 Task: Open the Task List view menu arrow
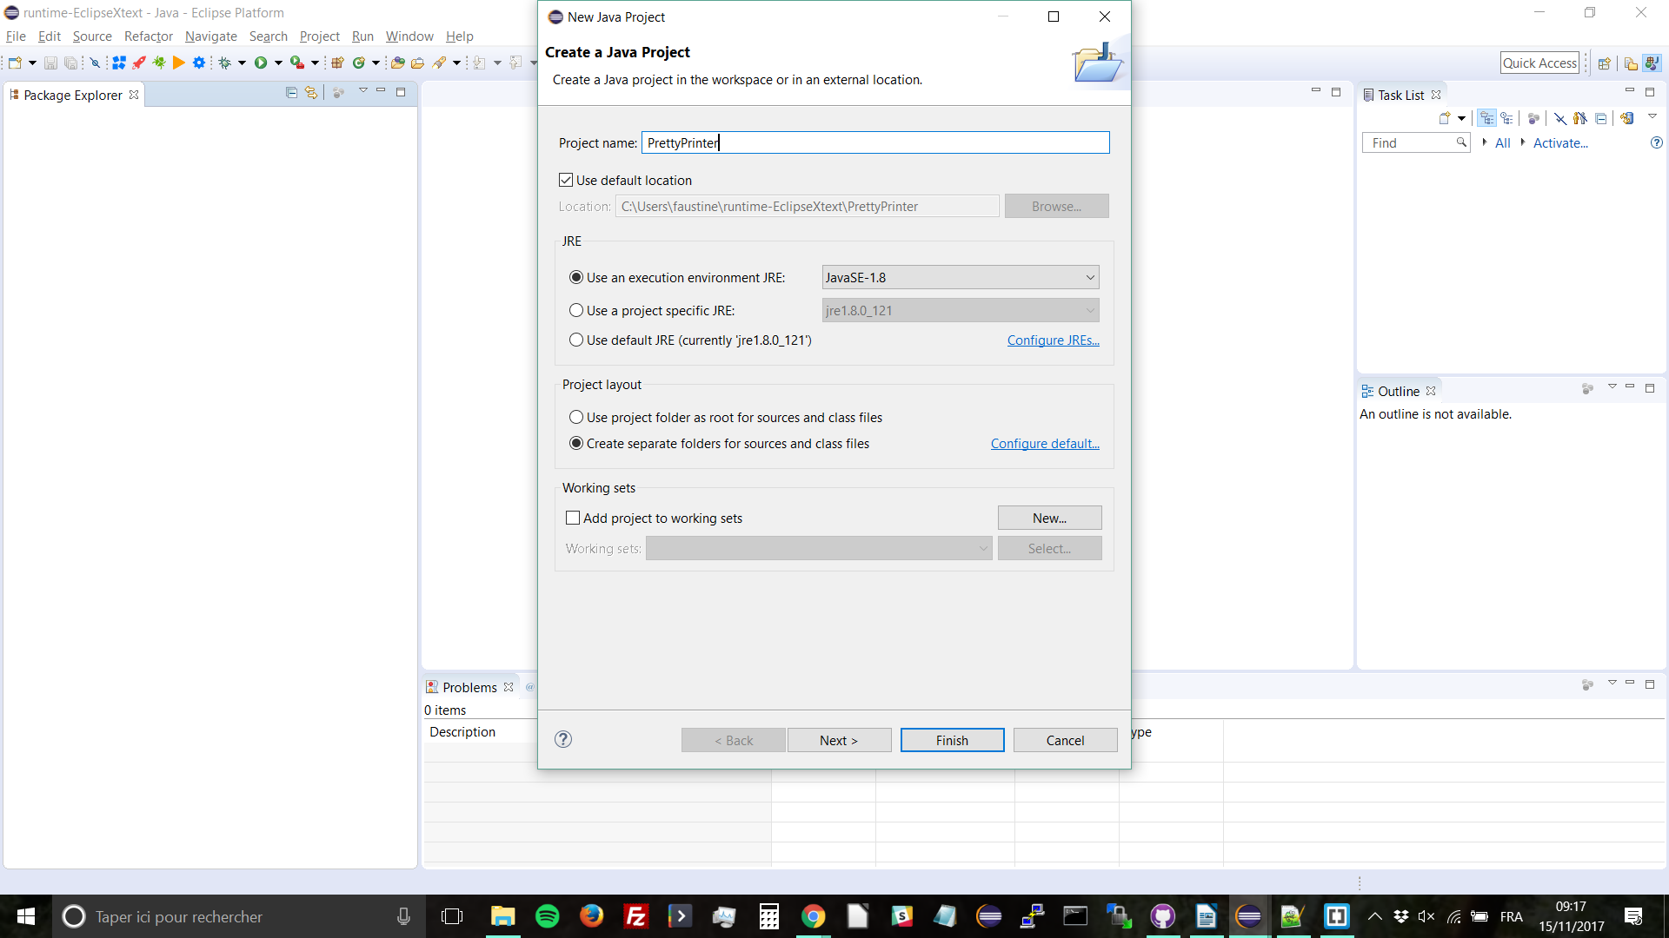1652,116
